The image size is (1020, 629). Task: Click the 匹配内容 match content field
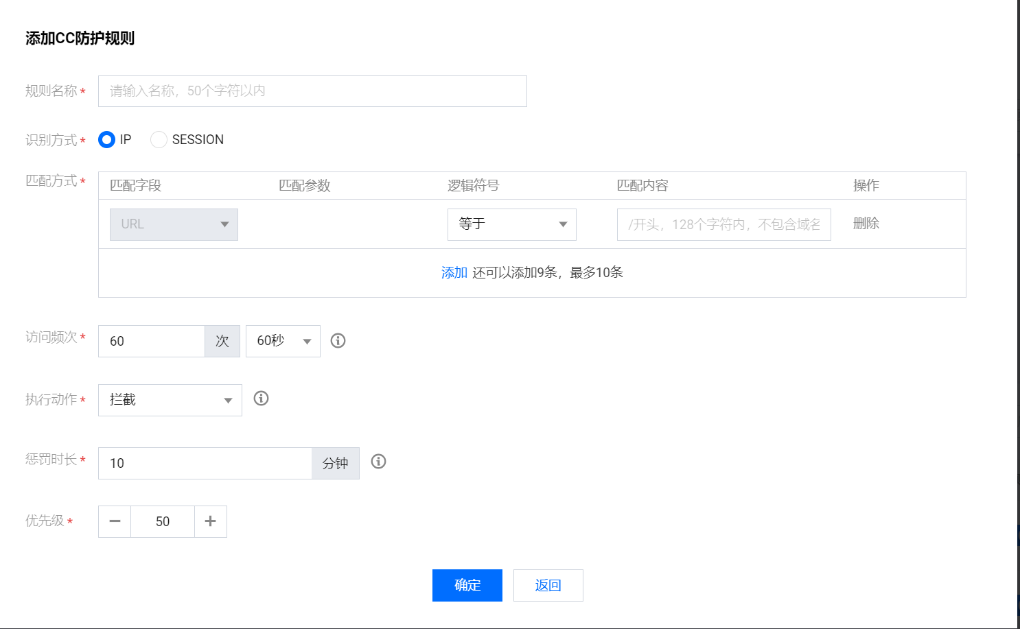click(723, 224)
